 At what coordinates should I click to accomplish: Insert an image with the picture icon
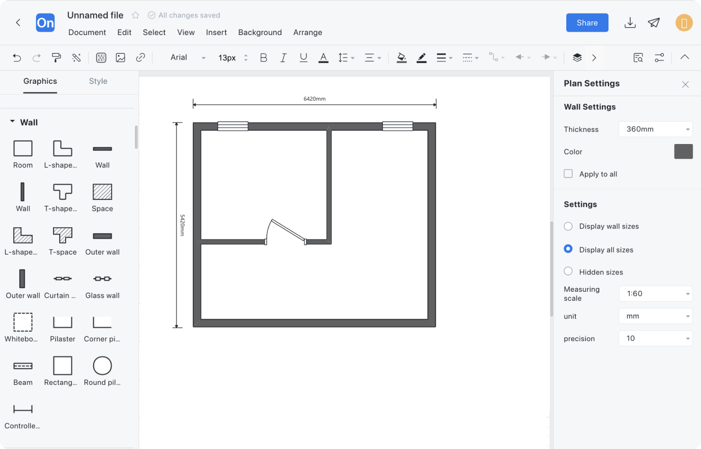coord(120,57)
